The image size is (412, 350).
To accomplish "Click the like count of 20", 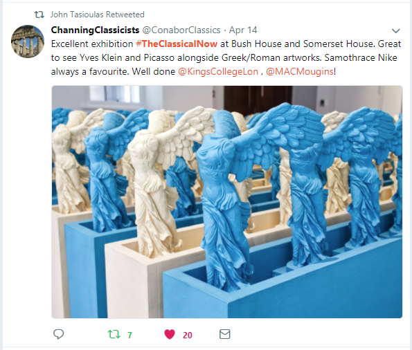I will coord(188,335).
